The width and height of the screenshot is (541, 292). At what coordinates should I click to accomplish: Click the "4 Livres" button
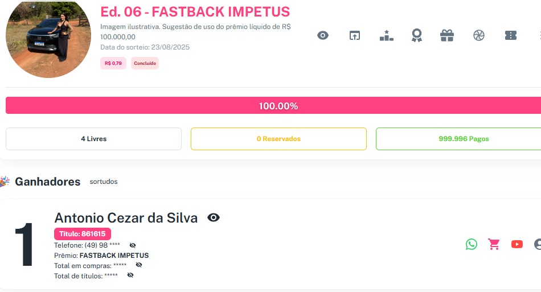(x=93, y=139)
